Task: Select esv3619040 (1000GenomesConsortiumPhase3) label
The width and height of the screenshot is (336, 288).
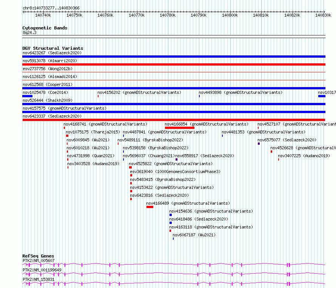Action: [175, 172]
